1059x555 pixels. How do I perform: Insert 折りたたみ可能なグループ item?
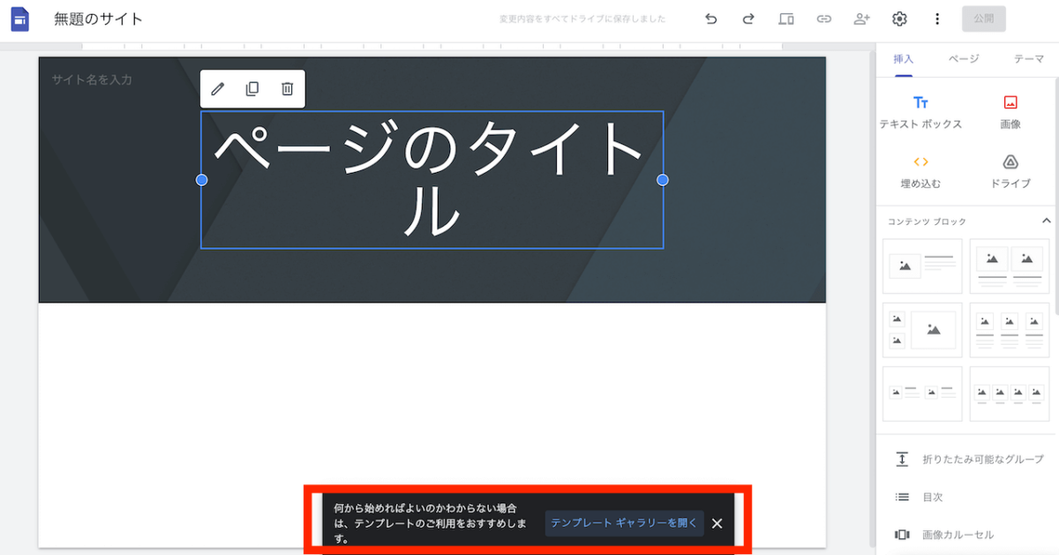click(969, 459)
